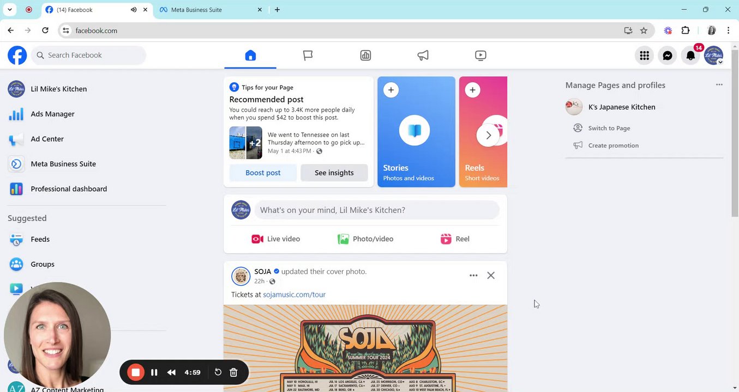The image size is (739, 392).
Task: Open the SOJA page name link
Action: [262, 271]
